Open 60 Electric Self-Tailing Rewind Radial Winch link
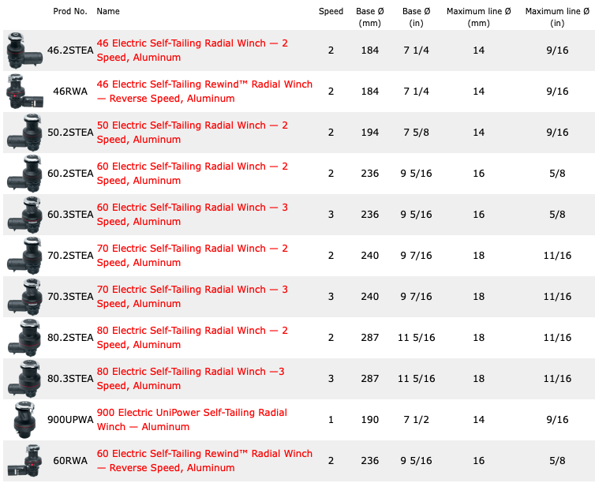 tap(204, 460)
